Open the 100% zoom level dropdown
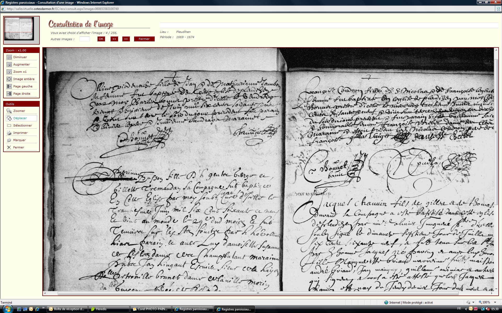This screenshot has height=313, width=502. pos(495,302)
